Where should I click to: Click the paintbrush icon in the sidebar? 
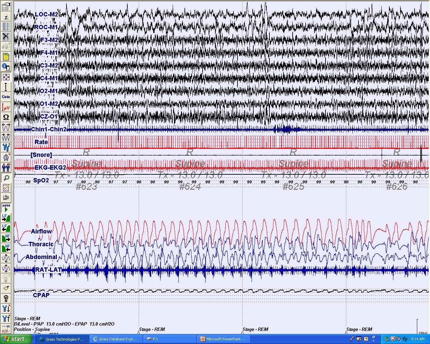(6, 288)
